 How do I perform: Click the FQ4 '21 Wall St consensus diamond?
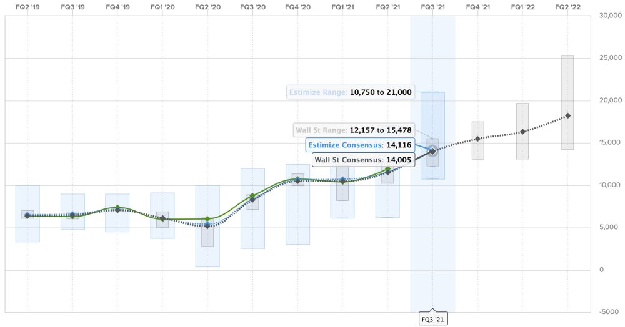pyautogui.click(x=477, y=139)
